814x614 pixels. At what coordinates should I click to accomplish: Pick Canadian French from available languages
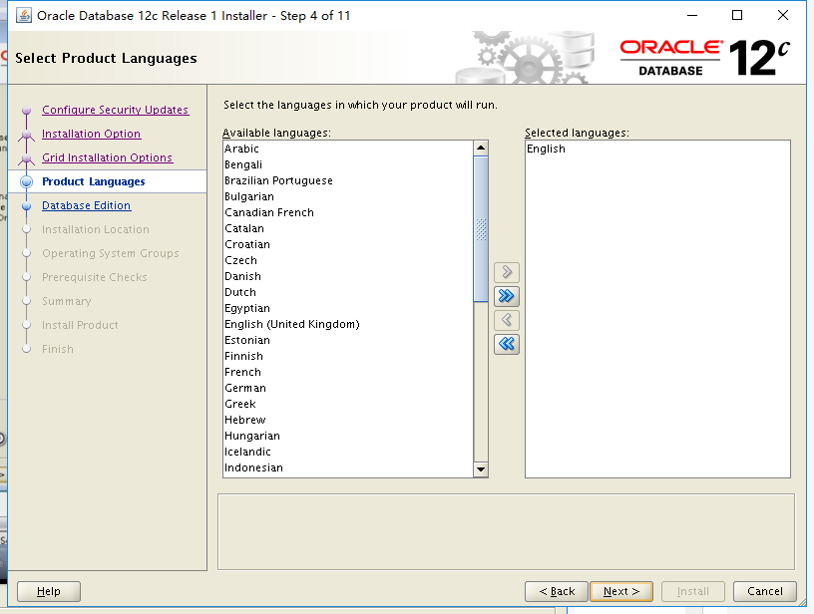tap(348, 212)
